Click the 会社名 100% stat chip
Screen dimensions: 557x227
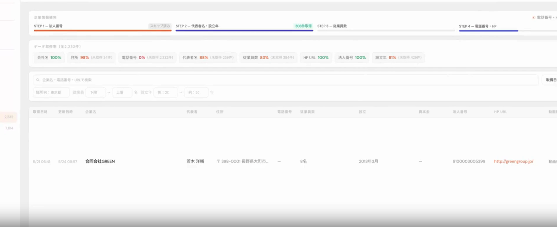point(49,58)
